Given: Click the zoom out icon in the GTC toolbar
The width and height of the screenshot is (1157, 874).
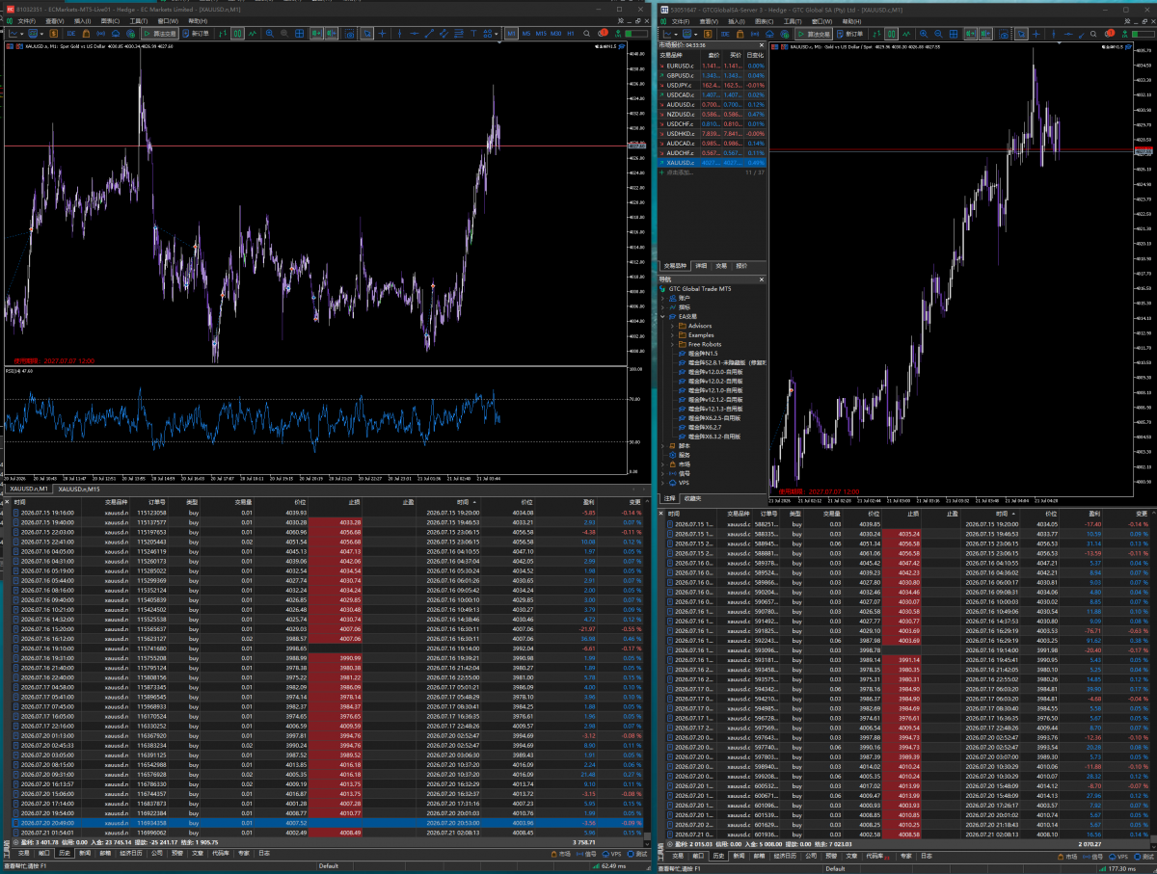Looking at the screenshot, I should tap(938, 34).
